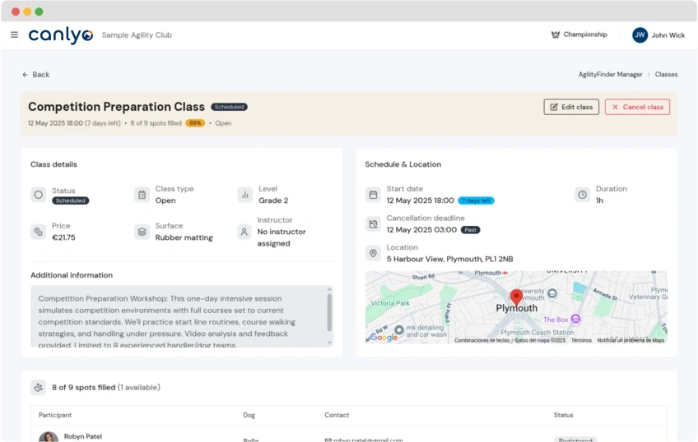This screenshot has height=442, width=698.
Task: Click the Instructor person icon
Action: (x=244, y=232)
